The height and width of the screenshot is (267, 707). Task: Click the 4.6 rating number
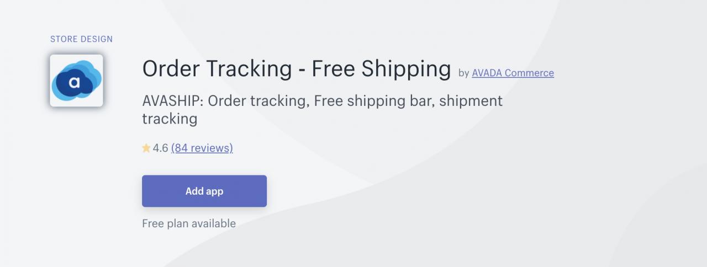(160, 148)
